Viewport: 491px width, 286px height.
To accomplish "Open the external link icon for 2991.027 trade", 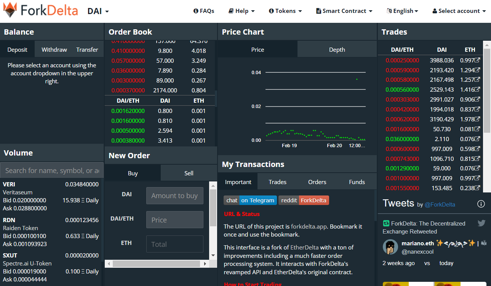I will (x=477, y=100).
